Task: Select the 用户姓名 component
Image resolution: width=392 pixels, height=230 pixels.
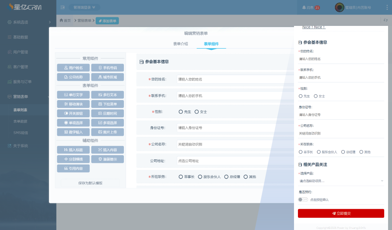Action: [74, 67]
